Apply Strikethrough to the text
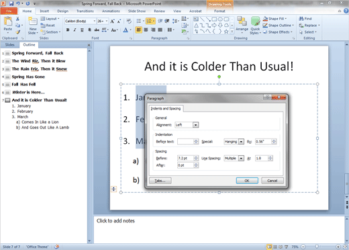 (97, 30)
